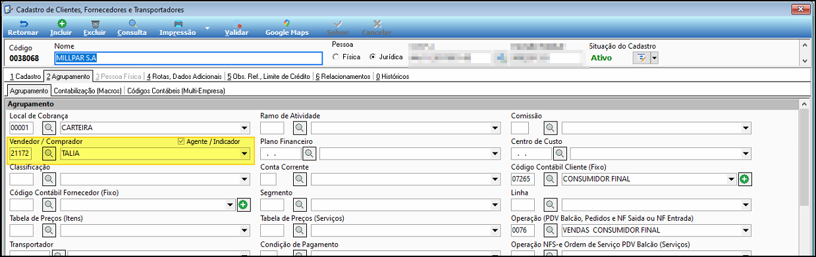Click the Código Contábil Fornecedor search icon
816x257 pixels.
[x=49, y=204]
